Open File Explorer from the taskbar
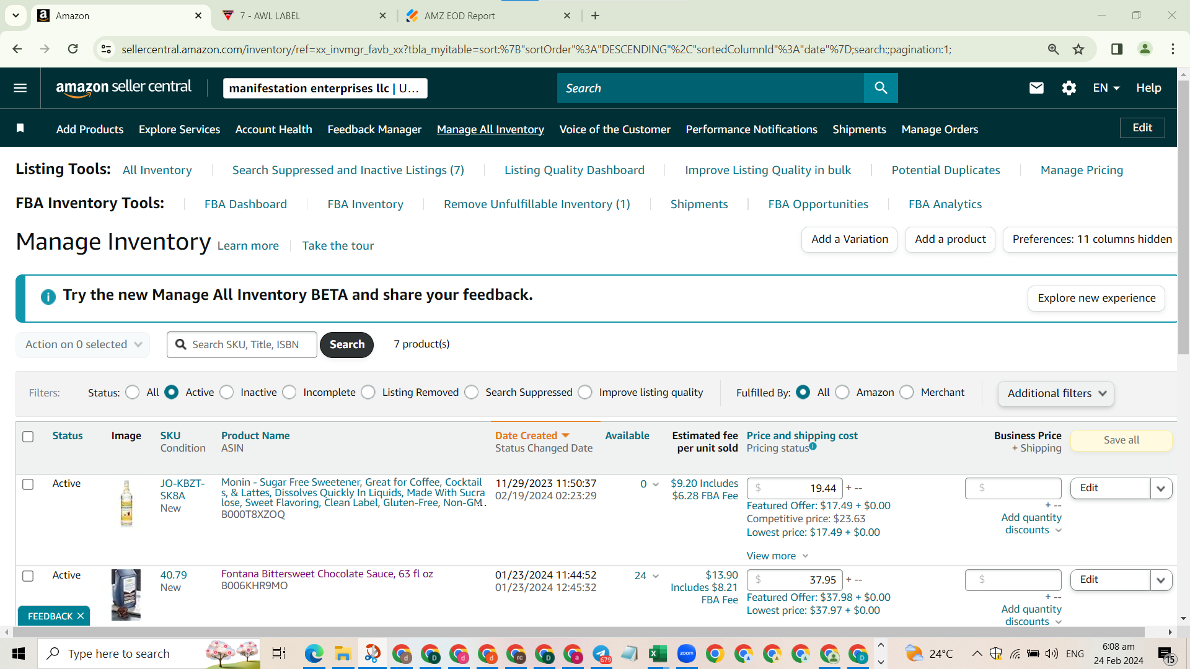 pyautogui.click(x=343, y=654)
